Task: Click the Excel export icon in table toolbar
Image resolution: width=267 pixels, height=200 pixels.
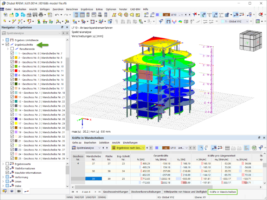Action: point(254,148)
